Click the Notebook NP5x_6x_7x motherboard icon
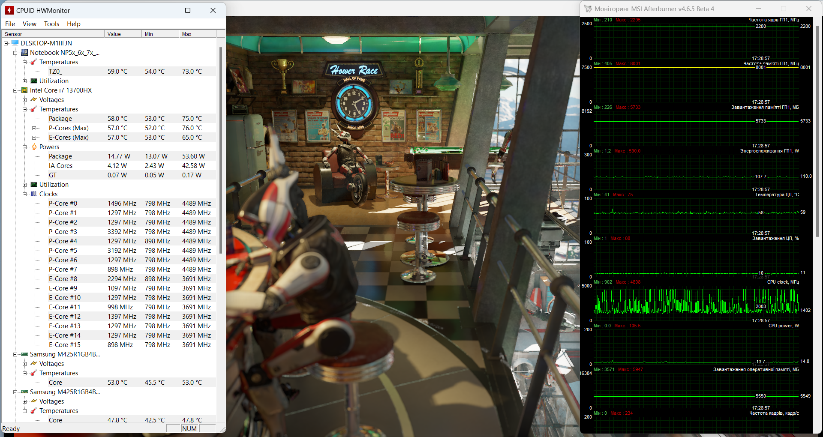The image size is (823, 437). 24,52
